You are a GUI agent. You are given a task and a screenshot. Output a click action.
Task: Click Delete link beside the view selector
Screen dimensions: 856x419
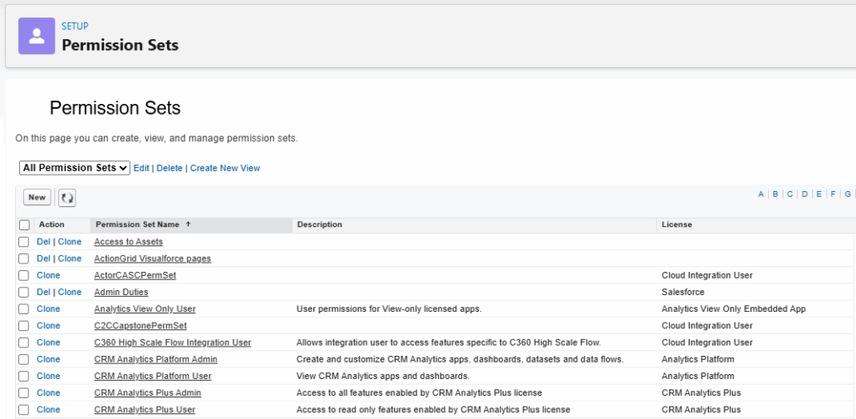[x=170, y=168]
